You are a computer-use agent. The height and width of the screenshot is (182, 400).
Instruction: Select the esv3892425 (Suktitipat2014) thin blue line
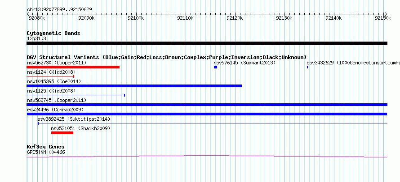pos(213,123)
